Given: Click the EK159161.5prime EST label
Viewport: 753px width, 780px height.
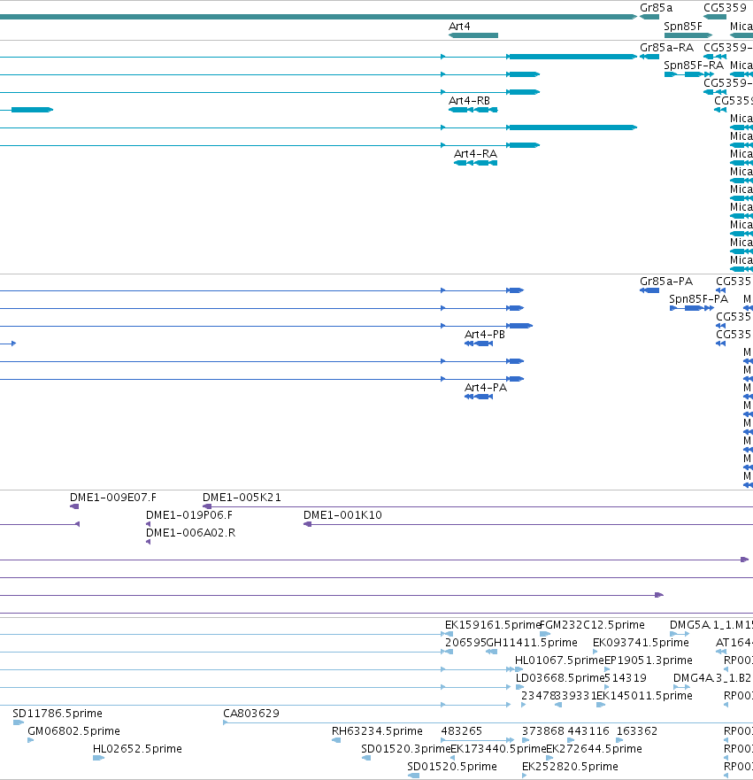Looking at the screenshot, I should tap(492, 625).
